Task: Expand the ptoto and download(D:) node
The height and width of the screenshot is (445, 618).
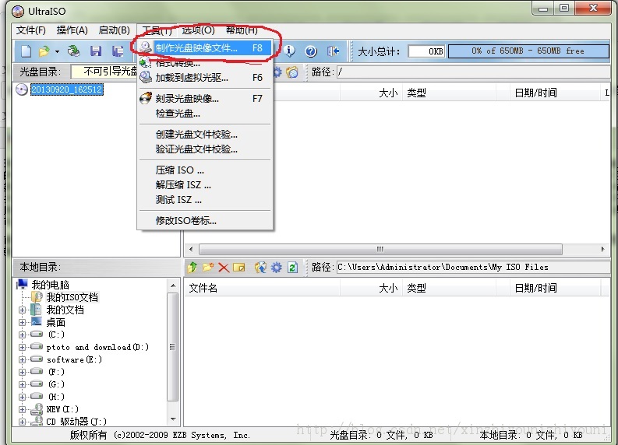Action: click(x=22, y=347)
